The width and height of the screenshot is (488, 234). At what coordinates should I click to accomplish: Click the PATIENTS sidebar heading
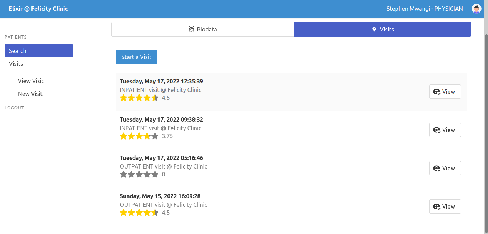pyautogui.click(x=16, y=37)
